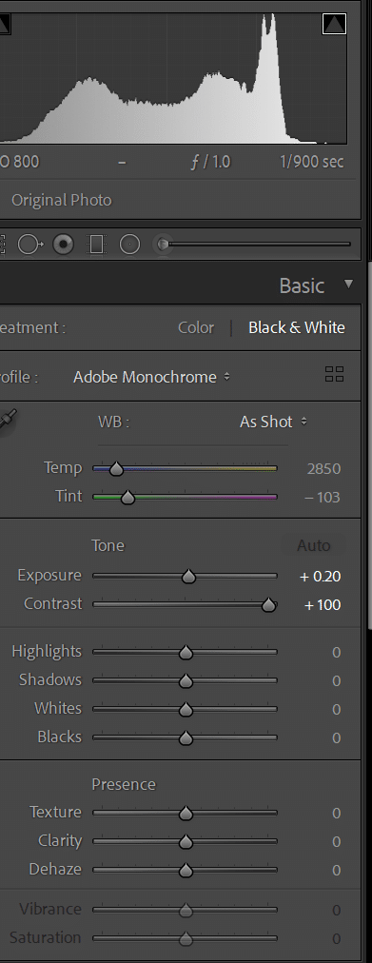Click the Exposure value +0.20 field

point(320,576)
